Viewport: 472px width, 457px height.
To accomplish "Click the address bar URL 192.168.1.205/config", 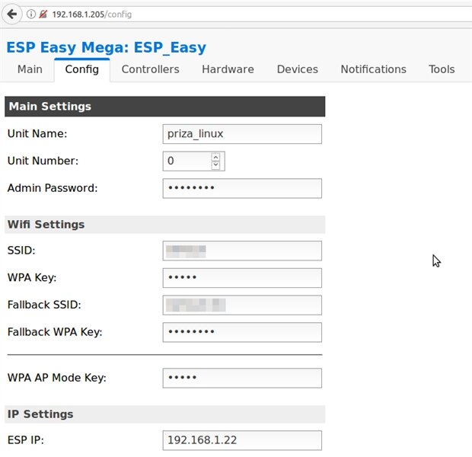I will click(x=92, y=14).
